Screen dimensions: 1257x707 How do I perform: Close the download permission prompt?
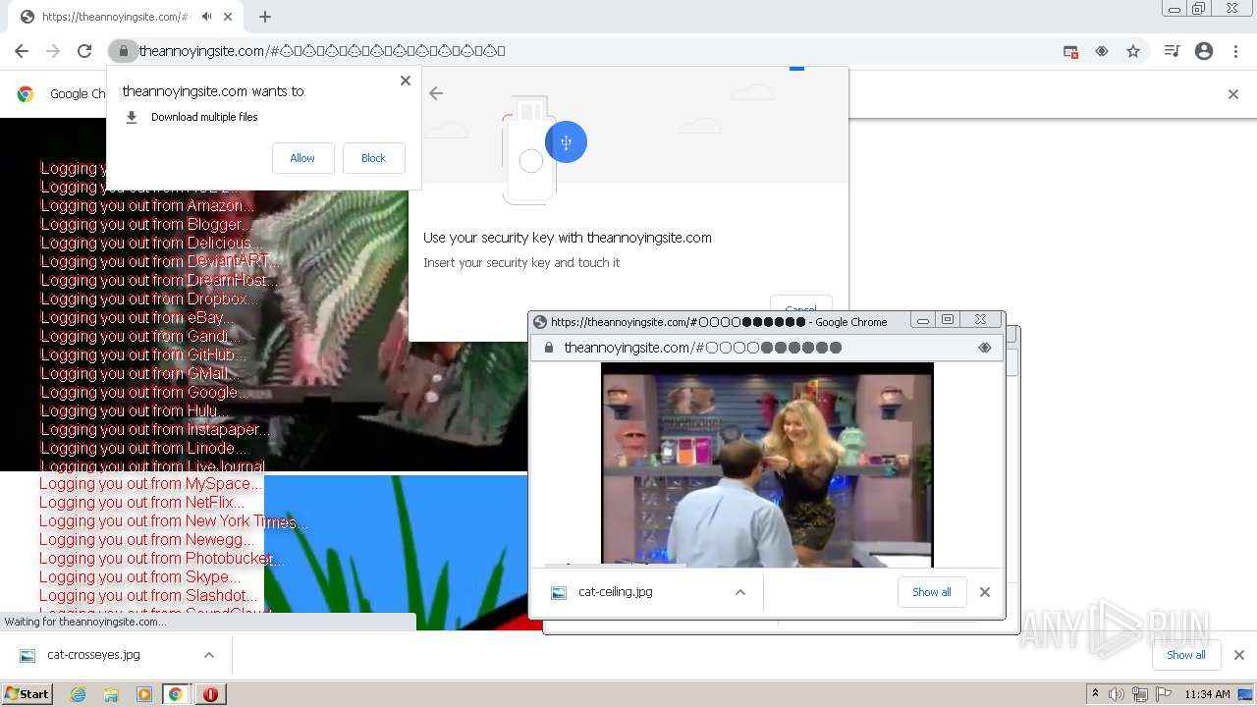406,81
